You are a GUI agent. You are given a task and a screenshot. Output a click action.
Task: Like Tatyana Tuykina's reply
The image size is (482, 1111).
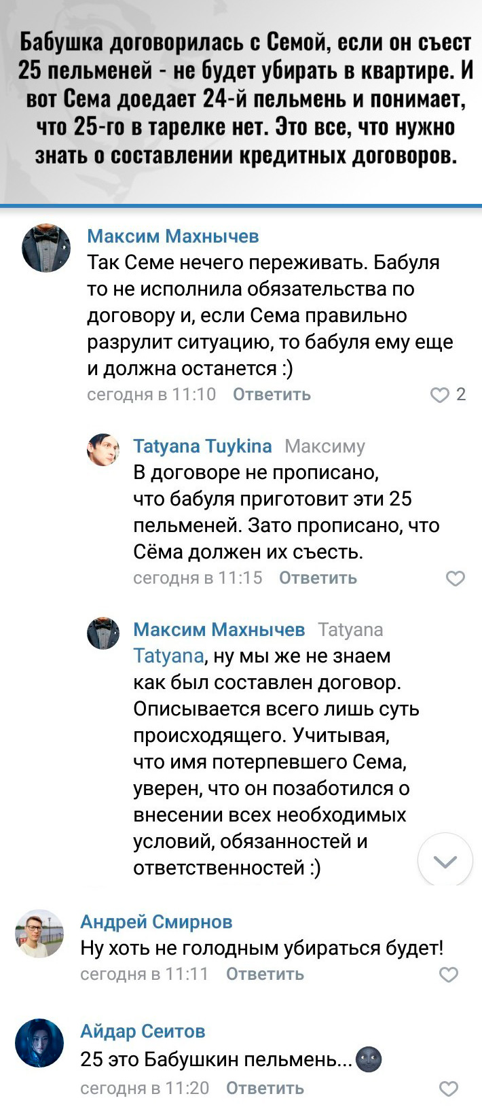[x=455, y=578]
